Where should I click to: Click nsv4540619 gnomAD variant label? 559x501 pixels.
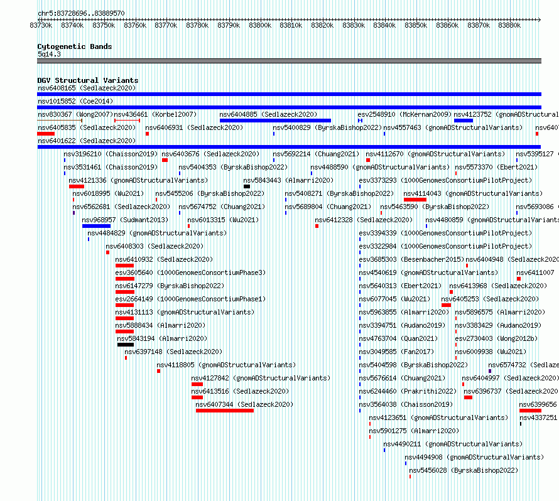[x=428, y=272]
